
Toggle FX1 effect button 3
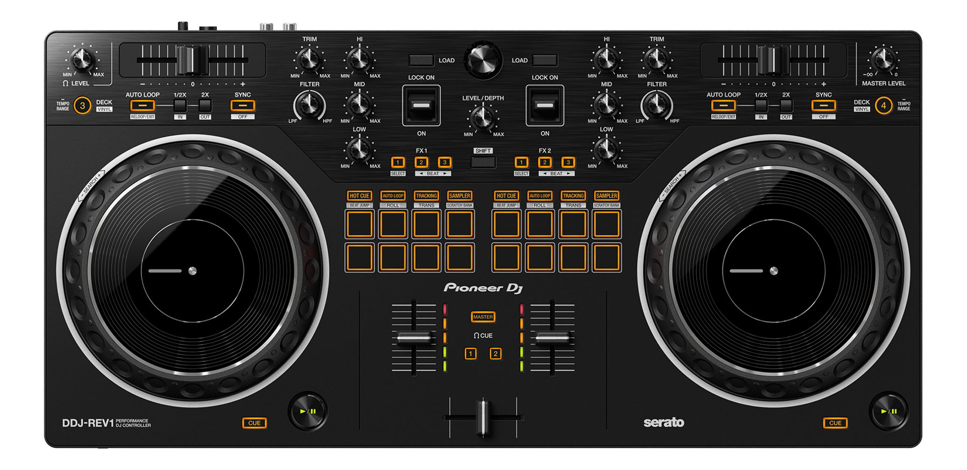[x=445, y=162]
